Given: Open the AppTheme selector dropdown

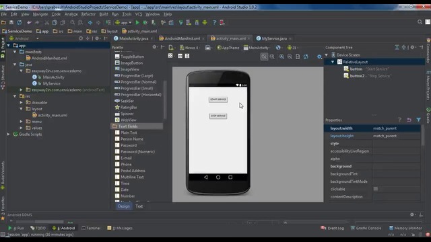Looking at the screenshot, I should pyautogui.click(x=228, y=48).
